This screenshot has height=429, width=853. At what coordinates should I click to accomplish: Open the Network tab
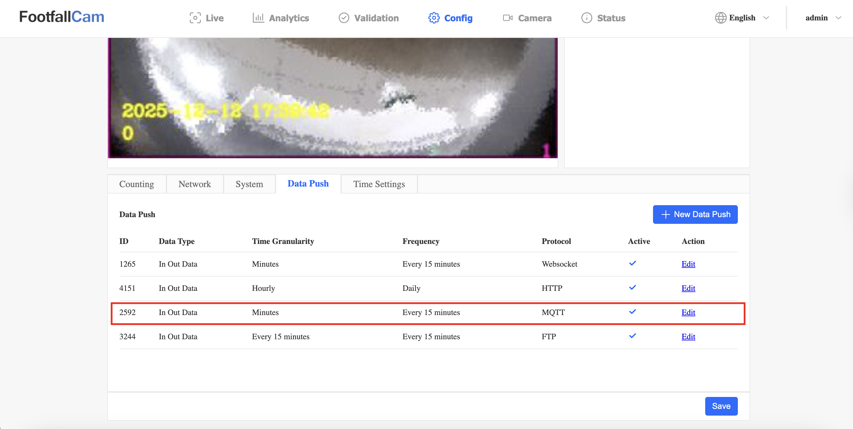[194, 184]
